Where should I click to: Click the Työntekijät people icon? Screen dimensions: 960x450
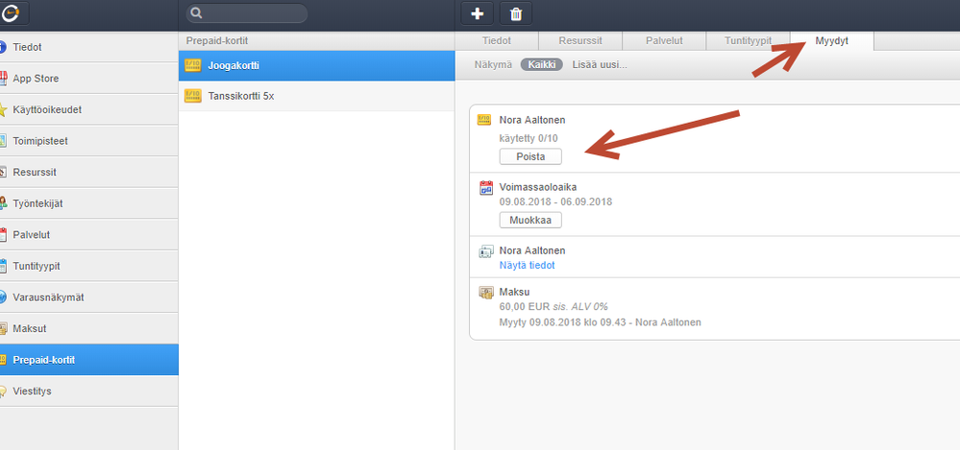pos(3,203)
